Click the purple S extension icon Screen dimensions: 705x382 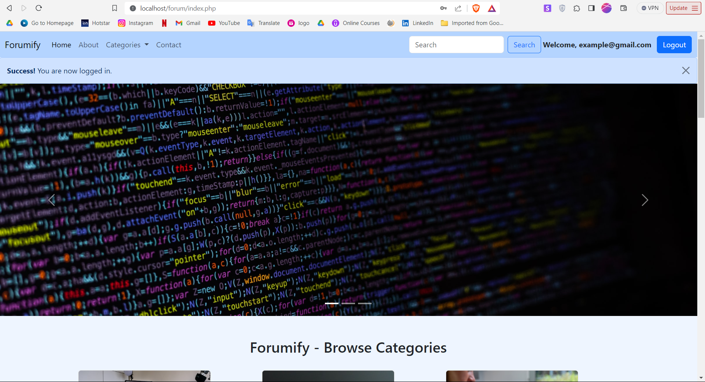click(548, 8)
